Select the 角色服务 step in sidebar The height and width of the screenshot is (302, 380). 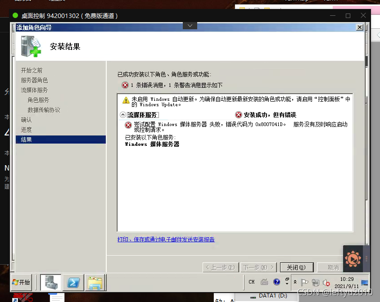point(38,100)
